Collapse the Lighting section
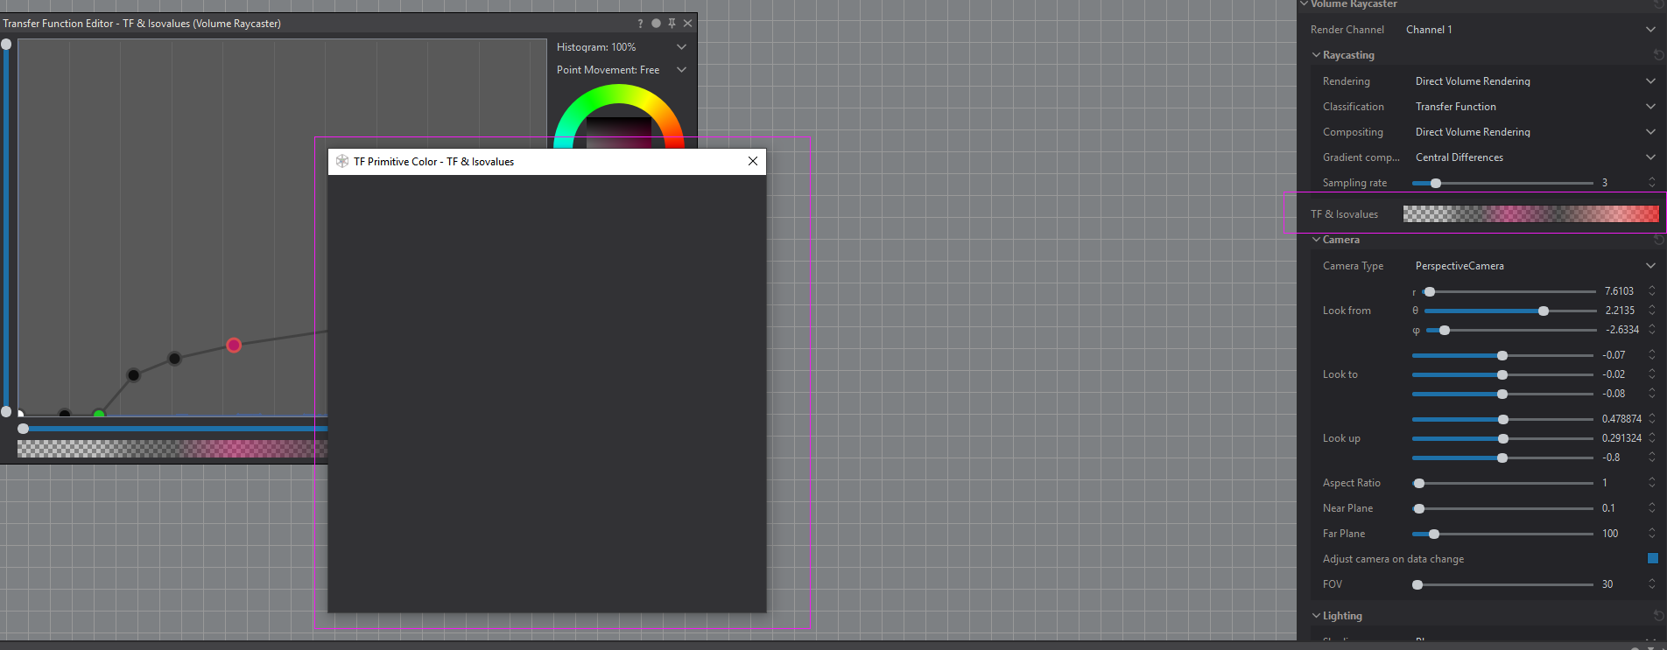 click(1316, 616)
